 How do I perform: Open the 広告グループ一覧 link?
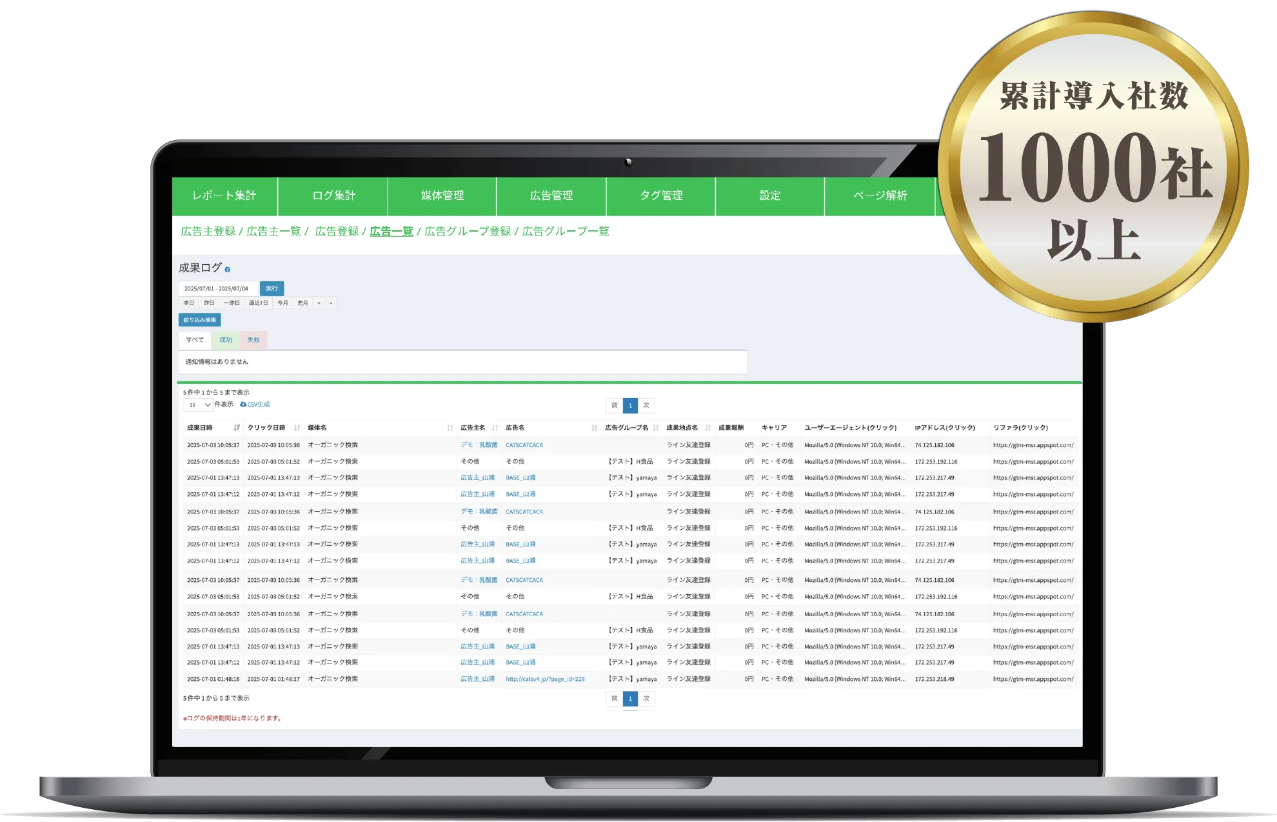click(566, 231)
